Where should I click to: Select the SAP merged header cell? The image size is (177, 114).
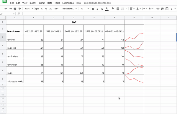[74, 22]
